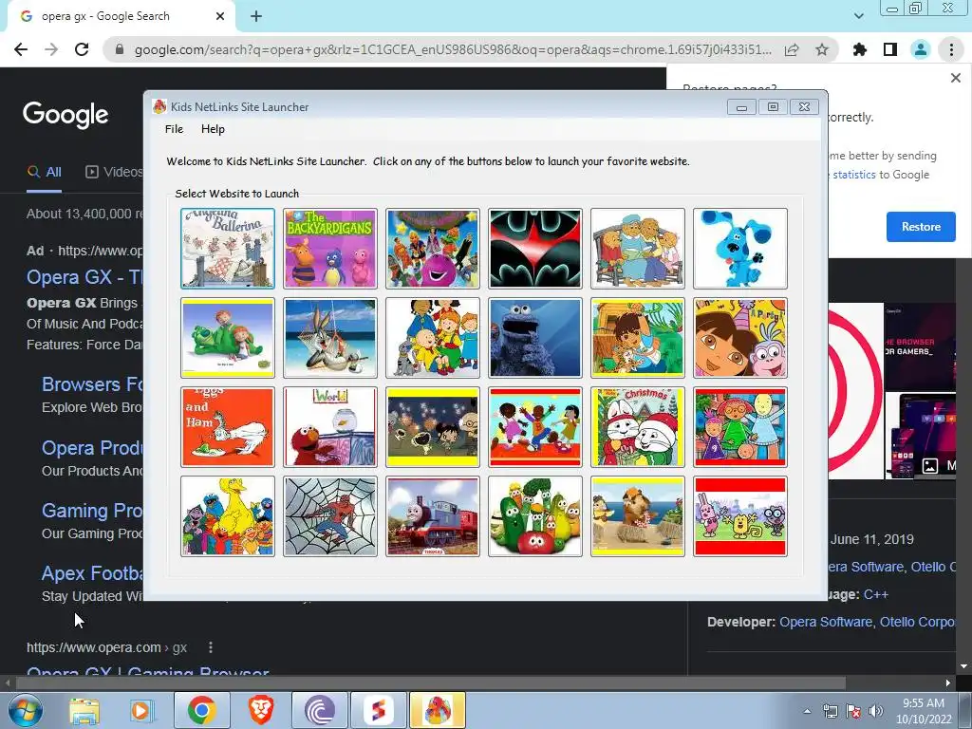
Task: Launch the Batman logo website button
Action: 535,249
